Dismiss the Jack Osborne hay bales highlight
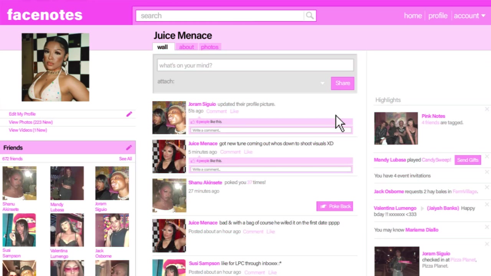Image resolution: width=491 pixels, height=276 pixels. pos(487,188)
